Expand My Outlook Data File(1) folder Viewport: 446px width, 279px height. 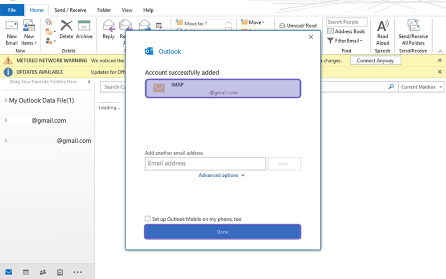pos(6,100)
